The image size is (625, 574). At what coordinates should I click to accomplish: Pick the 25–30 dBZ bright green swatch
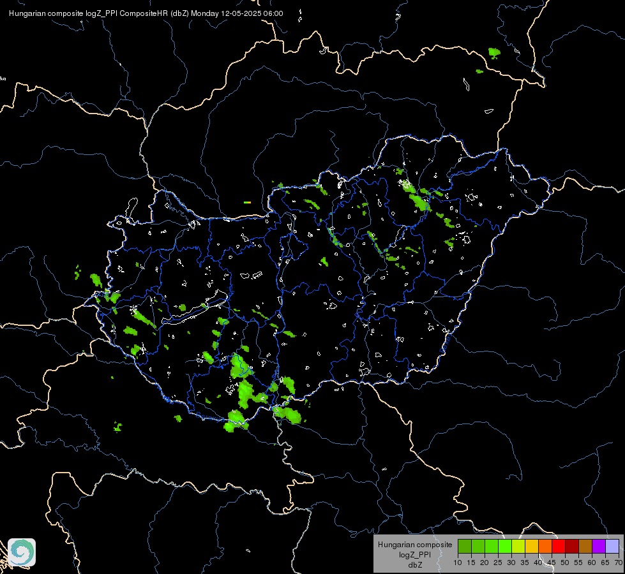505,546
